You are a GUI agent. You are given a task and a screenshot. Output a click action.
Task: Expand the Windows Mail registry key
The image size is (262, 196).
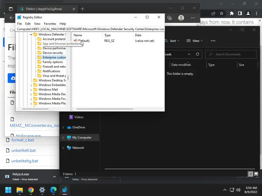pyautogui.click(x=31, y=90)
